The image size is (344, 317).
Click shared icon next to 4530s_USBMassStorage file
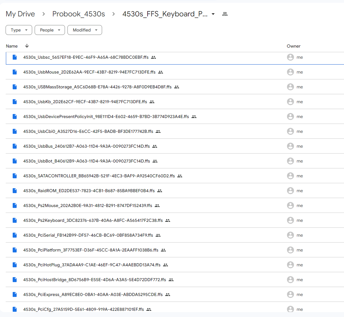[177, 87]
